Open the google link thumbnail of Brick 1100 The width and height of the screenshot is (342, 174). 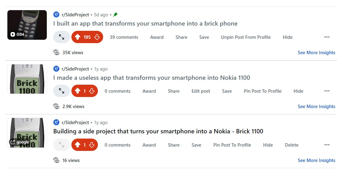point(27,133)
